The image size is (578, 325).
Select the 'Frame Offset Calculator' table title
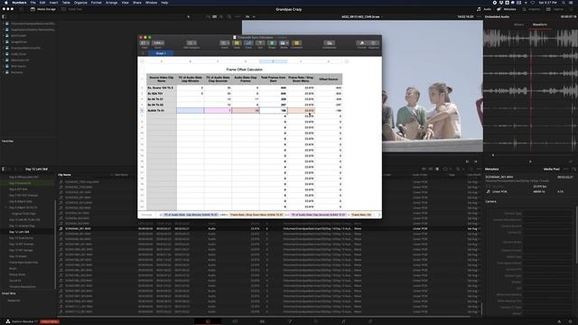click(x=245, y=70)
